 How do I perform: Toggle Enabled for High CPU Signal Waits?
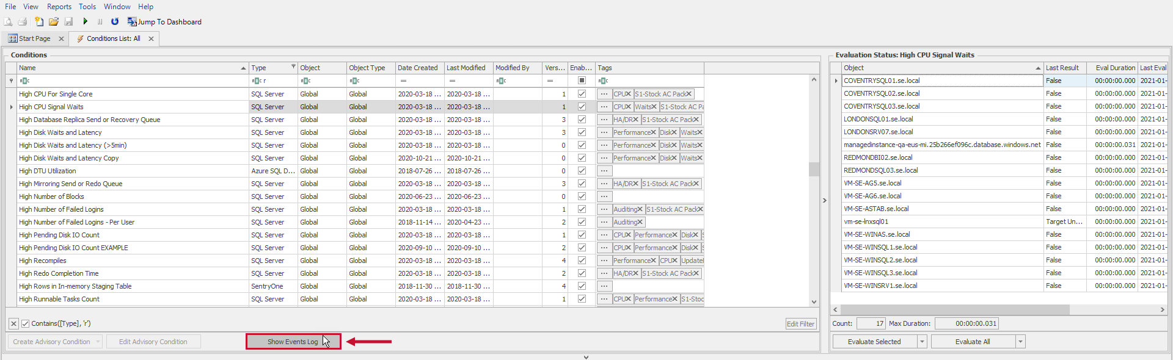coord(582,107)
